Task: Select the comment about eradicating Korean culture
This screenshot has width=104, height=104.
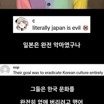Action: 58,73
